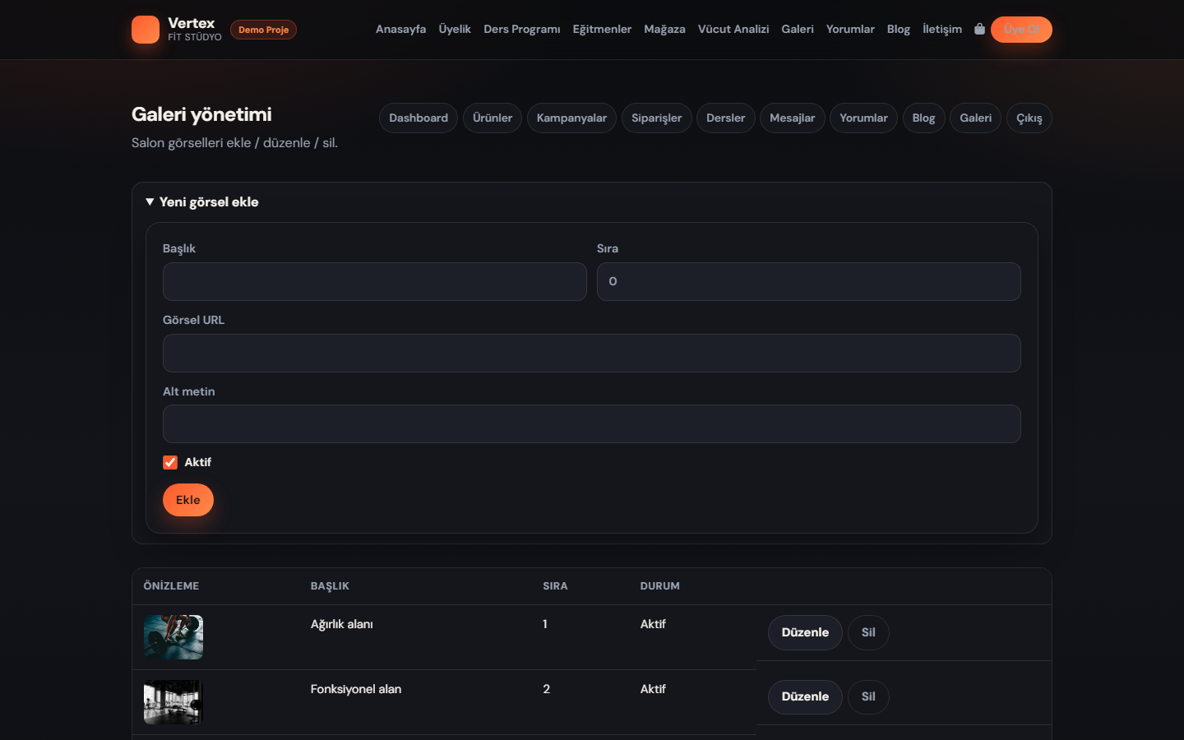
Task: Click the orange Ekle button
Action: point(188,500)
